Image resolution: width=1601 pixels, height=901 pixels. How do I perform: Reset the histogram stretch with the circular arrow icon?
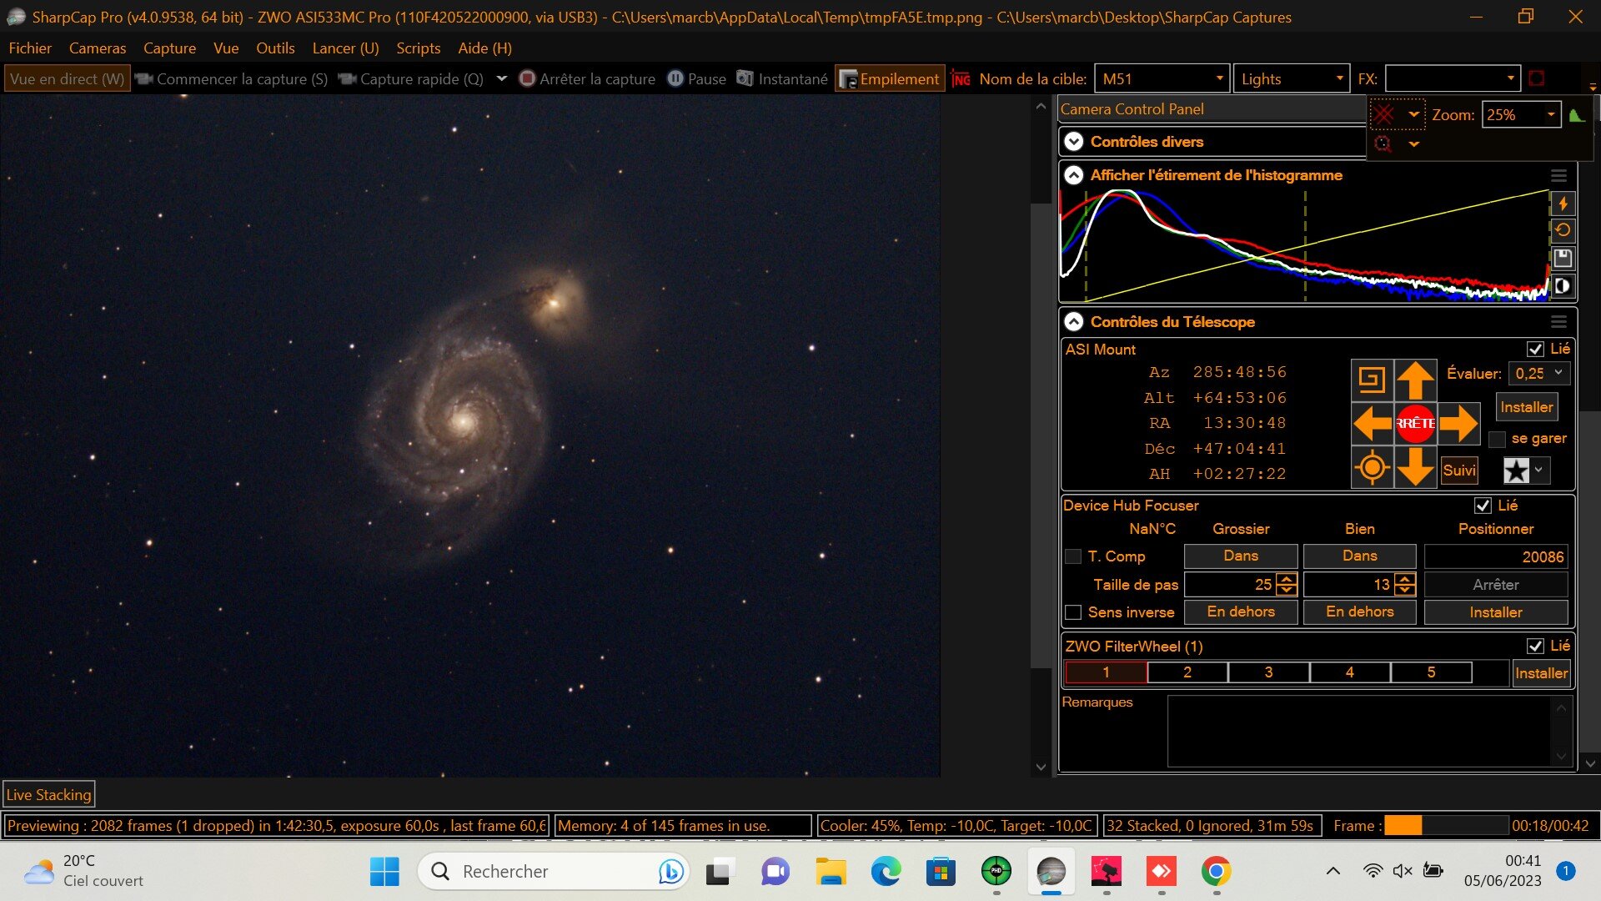(1563, 230)
